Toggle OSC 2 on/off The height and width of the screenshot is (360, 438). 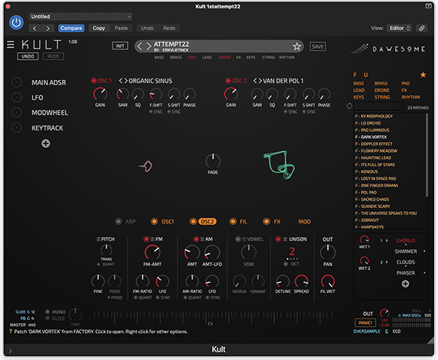pyautogui.click(x=228, y=81)
